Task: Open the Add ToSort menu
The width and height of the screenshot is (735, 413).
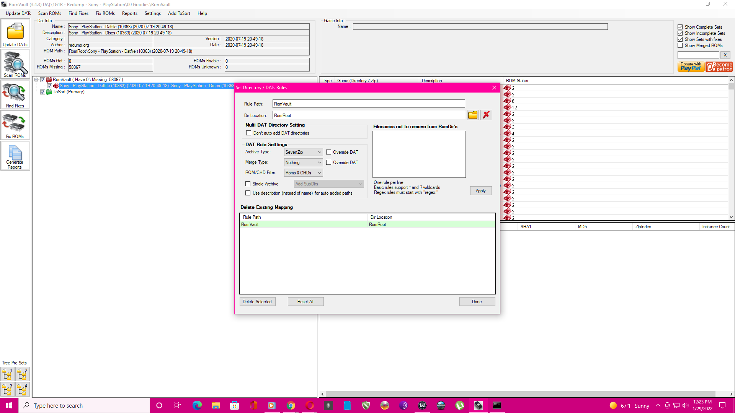Action: tap(179, 13)
